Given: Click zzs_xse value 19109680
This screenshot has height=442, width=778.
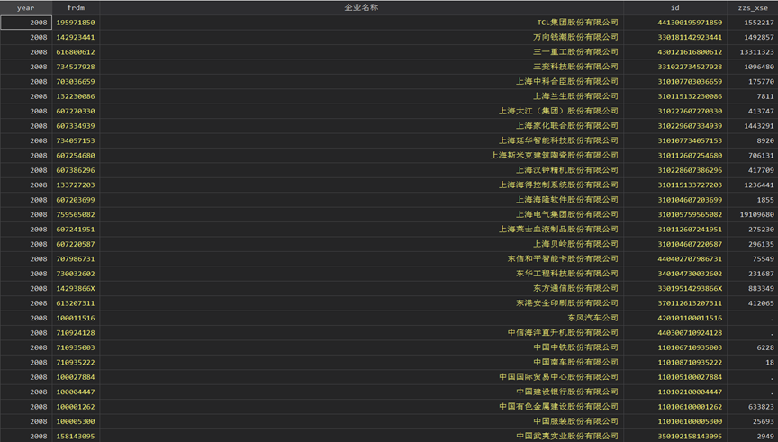Looking at the screenshot, I should click(x=756, y=215).
